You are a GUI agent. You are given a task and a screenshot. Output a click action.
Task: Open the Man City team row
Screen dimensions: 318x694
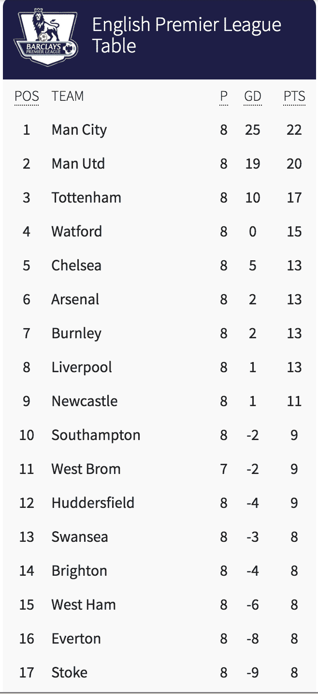(79, 130)
